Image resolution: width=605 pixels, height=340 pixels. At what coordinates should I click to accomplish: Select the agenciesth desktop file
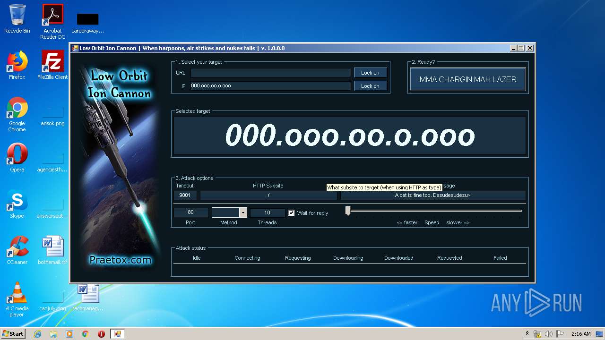pos(52,161)
